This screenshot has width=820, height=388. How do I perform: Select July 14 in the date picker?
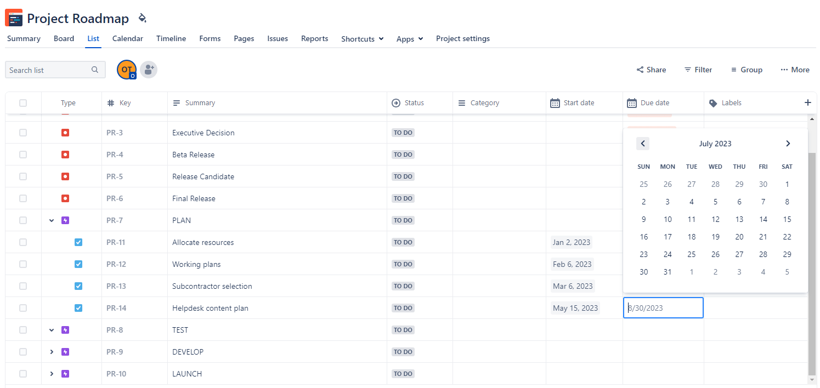[x=763, y=219]
